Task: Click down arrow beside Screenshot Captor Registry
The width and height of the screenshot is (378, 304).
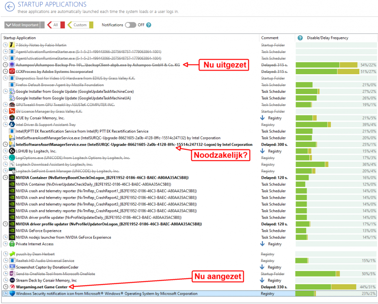Action: click(262, 267)
